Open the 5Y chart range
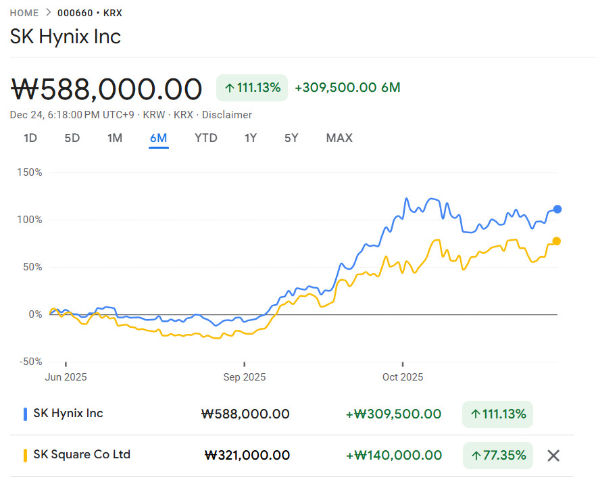The height and width of the screenshot is (484, 596). tap(291, 138)
